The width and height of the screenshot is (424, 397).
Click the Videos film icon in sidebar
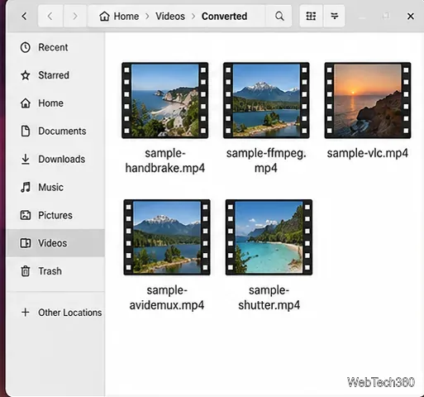point(26,243)
